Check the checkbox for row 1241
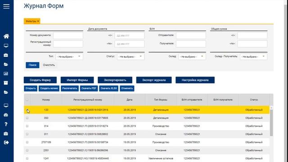Viewport: 288px width, 162px height. pos(27,158)
